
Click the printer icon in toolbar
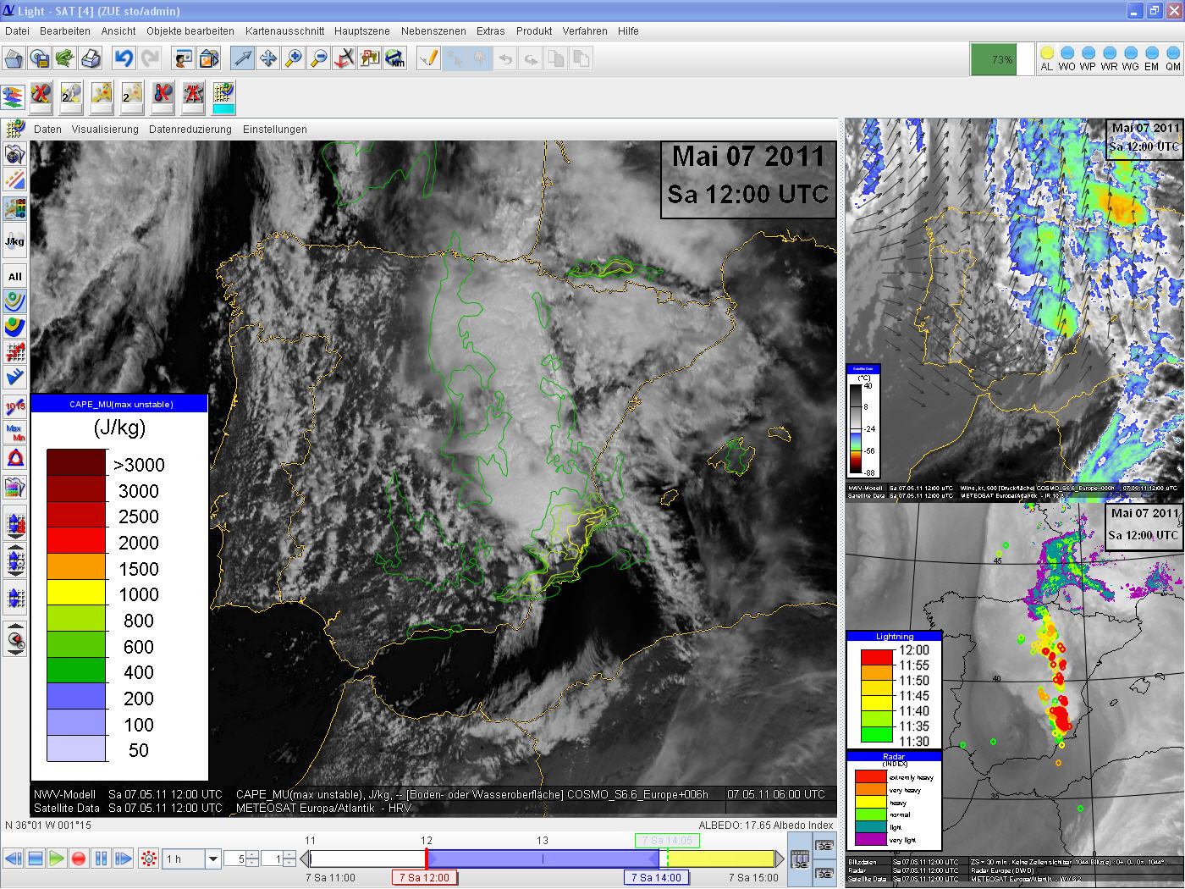click(x=91, y=58)
